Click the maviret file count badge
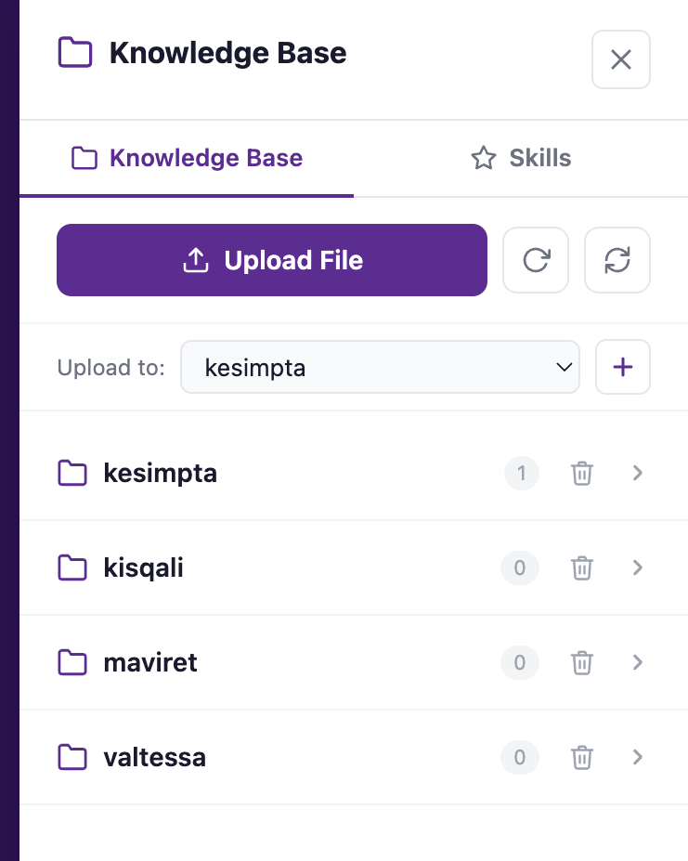The width and height of the screenshot is (688, 861). [x=519, y=662]
